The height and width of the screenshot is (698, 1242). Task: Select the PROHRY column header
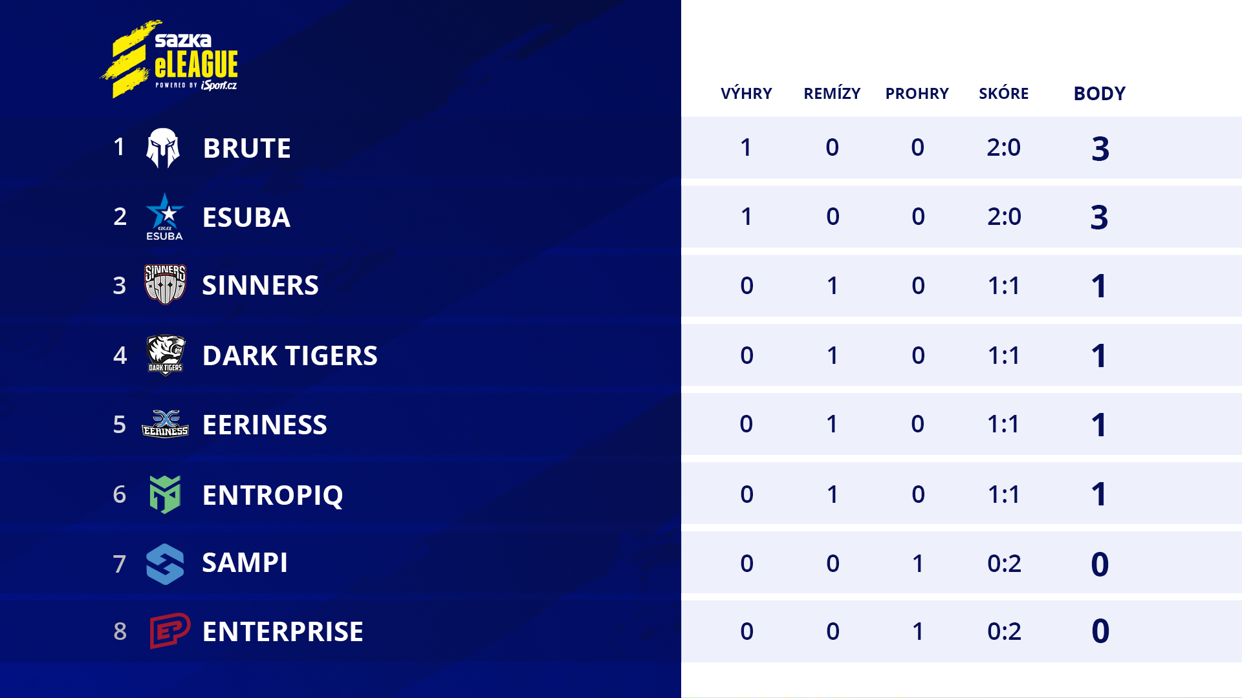[917, 94]
